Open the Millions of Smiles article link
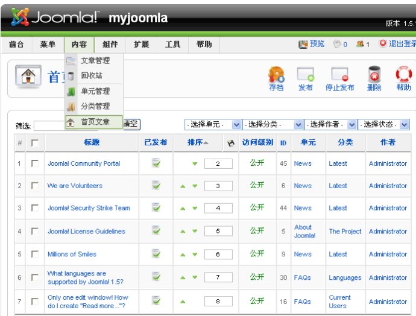This screenshot has width=416, height=316. point(72,254)
